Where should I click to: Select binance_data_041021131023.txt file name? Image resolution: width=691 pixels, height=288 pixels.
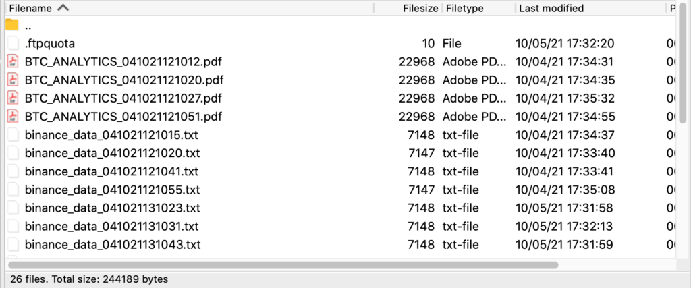coord(113,208)
